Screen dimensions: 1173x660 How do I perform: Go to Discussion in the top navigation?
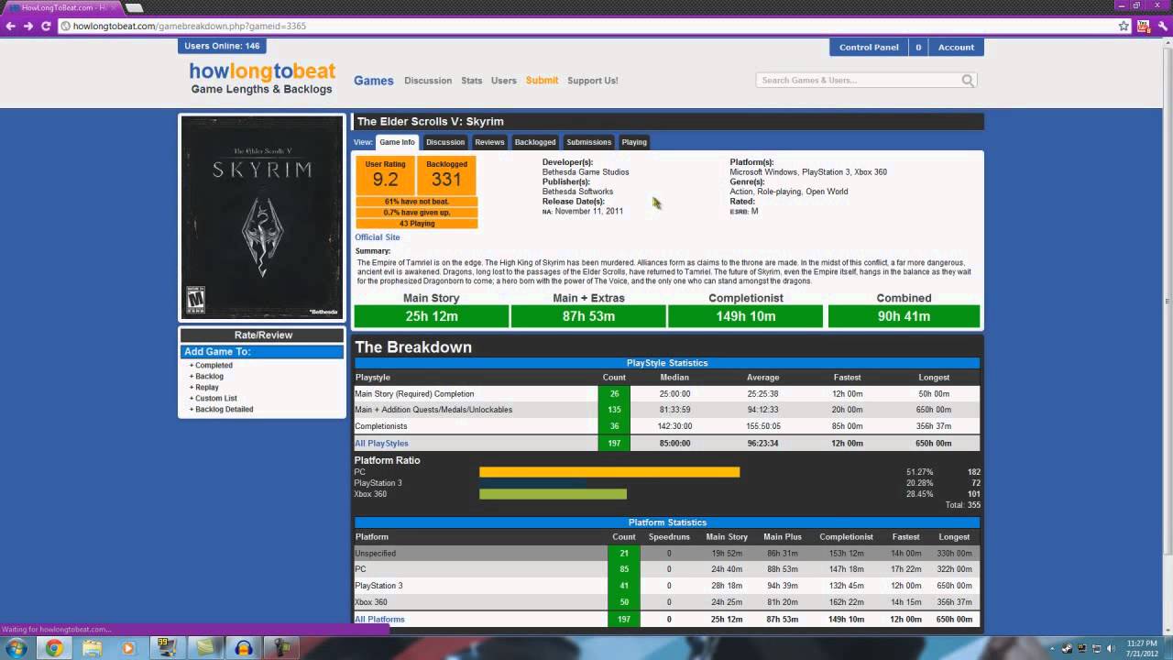[428, 81]
